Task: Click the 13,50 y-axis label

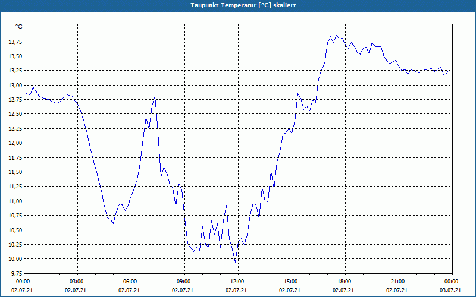Action: coord(15,56)
